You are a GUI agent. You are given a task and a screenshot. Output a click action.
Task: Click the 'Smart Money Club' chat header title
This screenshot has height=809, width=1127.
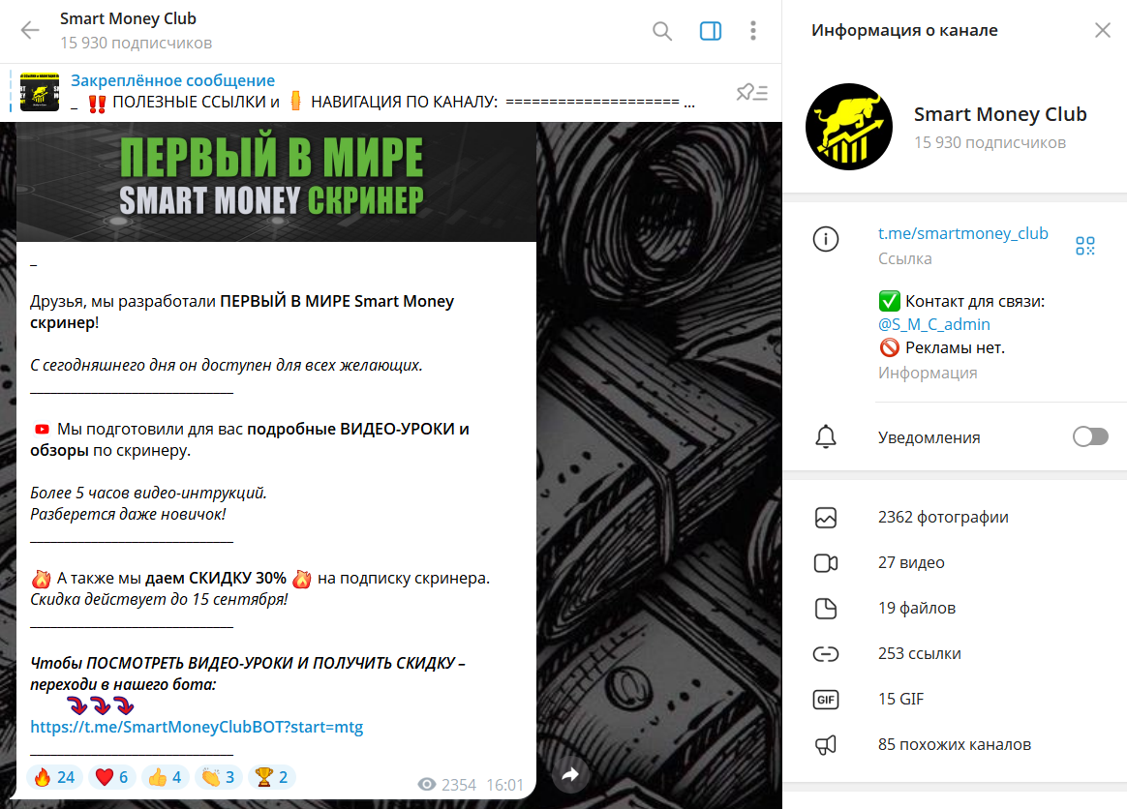[x=128, y=18]
